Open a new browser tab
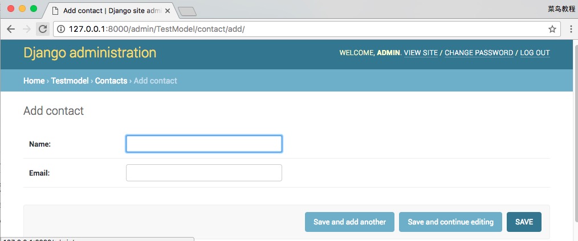The image size is (578, 241). tap(187, 11)
